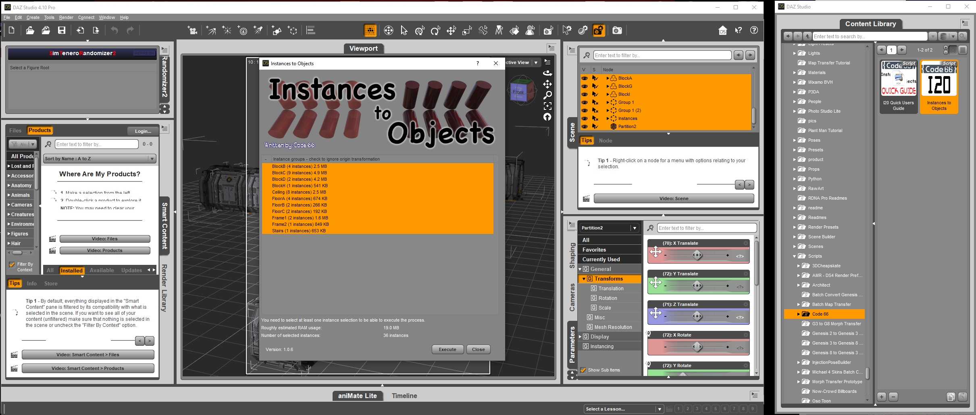Open the Edit menu

(x=18, y=17)
